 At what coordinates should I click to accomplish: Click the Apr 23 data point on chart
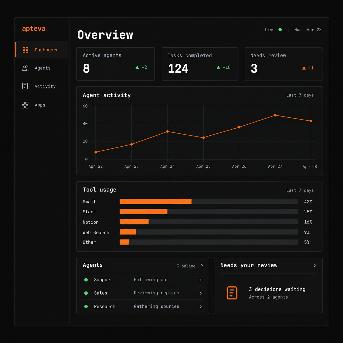[x=132, y=144]
